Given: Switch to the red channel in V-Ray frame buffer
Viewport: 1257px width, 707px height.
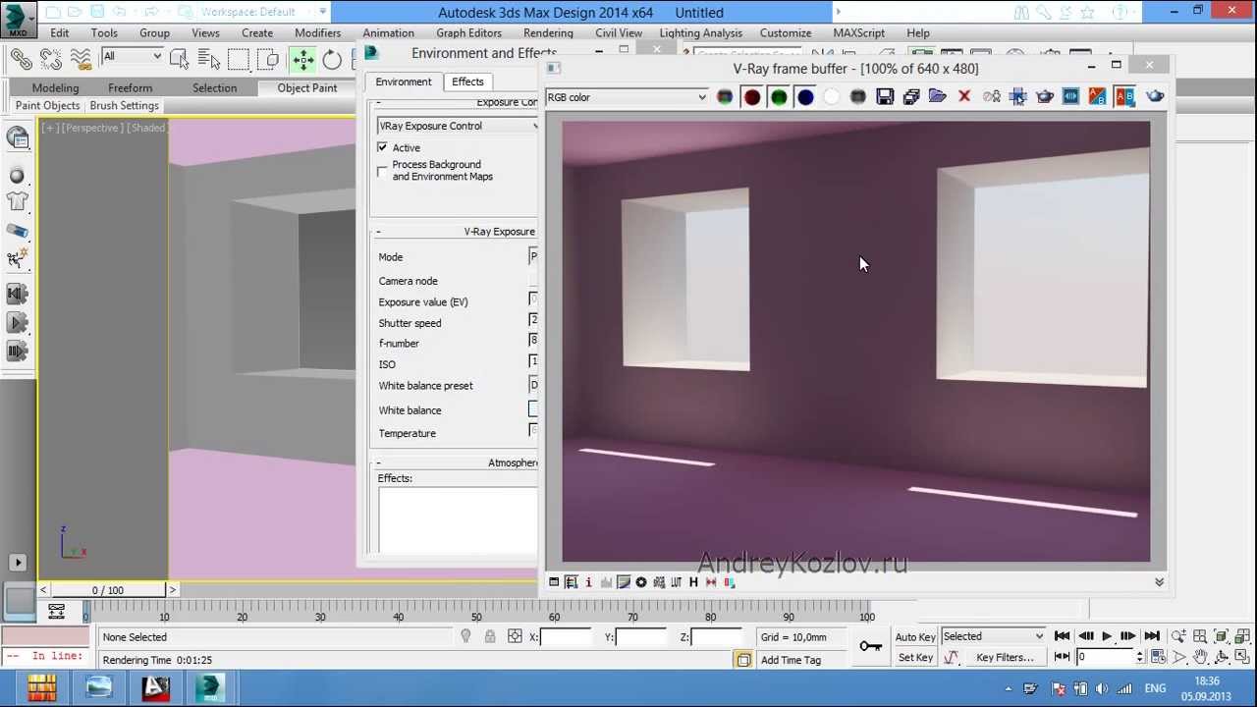Looking at the screenshot, I should (751, 97).
